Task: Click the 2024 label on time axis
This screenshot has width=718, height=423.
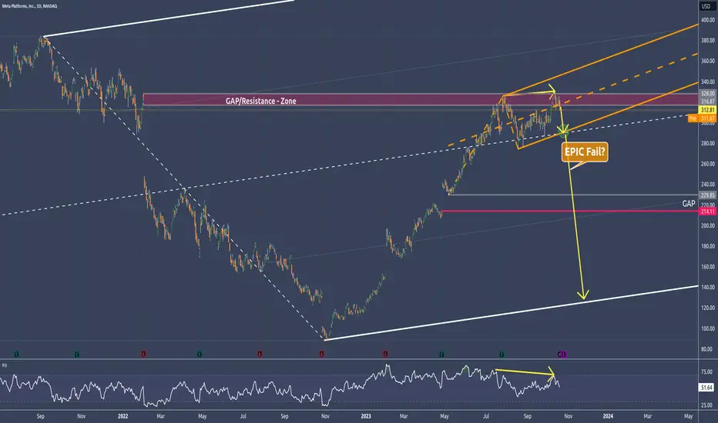Action: click(x=608, y=416)
